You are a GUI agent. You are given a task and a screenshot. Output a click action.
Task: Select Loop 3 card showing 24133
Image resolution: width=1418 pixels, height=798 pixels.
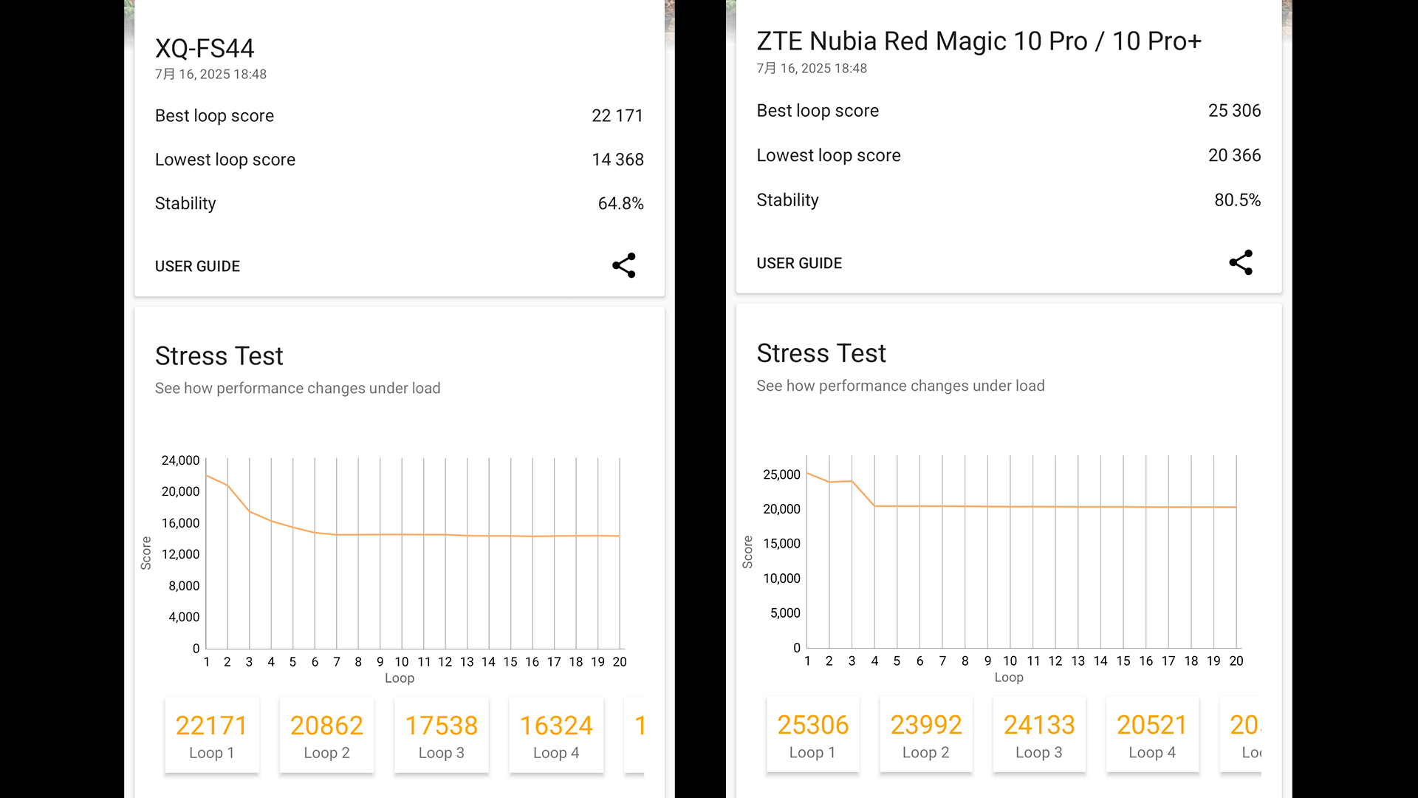tap(1039, 734)
